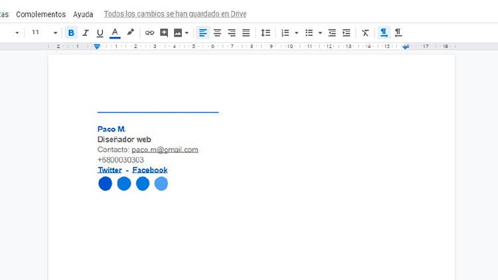Open the font size 11 dropdown
The width and height of the screenshot is (498, 280).
coord(44,33)
